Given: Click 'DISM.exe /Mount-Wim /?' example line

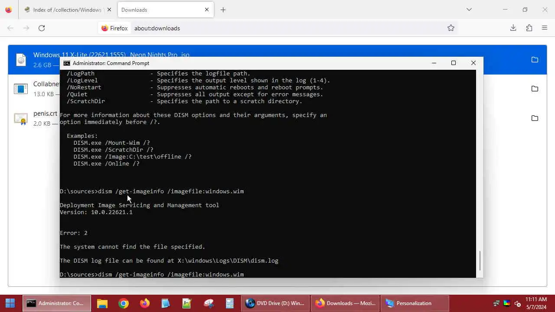Looking at the screenshot, I should 112,143.
